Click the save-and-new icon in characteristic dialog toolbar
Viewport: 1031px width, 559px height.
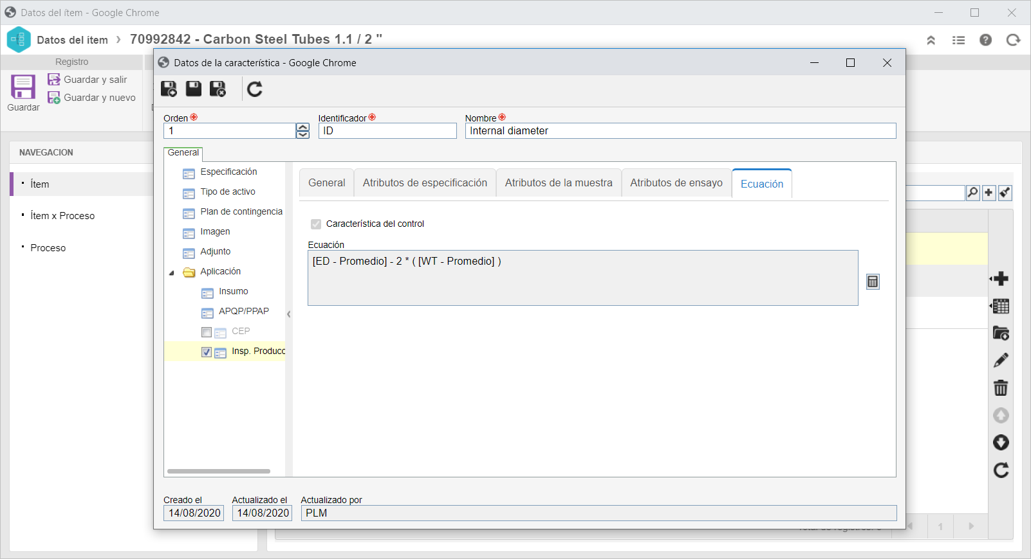tap(169, 89)
